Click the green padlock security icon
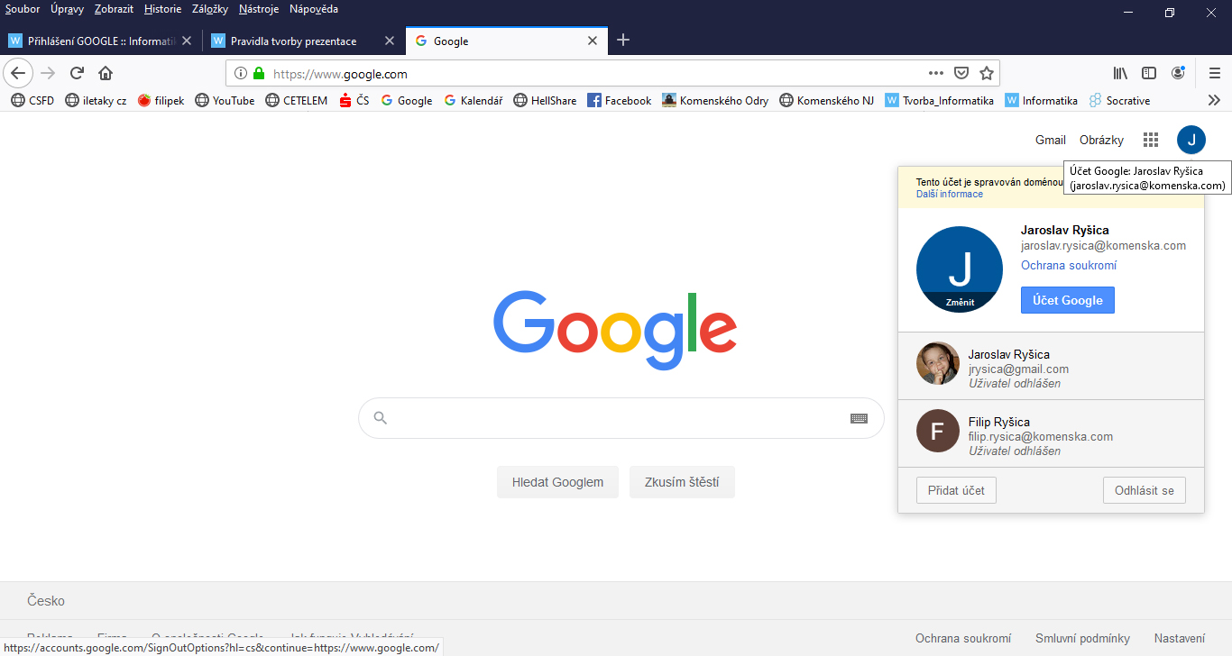The height and width of the screenshot is (656, 1232). click(x=259, y=74)
